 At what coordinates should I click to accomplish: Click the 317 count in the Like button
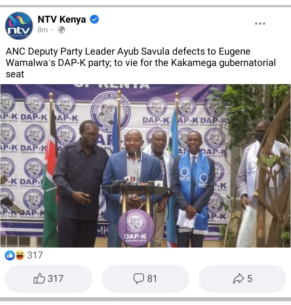[x=56, y=279]
